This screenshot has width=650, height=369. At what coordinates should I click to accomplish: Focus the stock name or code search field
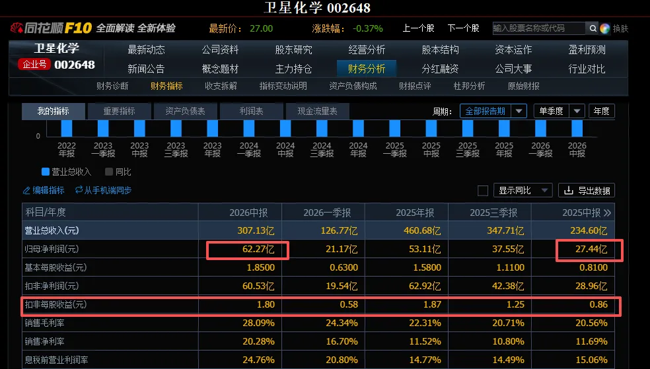tap(539, 28)
